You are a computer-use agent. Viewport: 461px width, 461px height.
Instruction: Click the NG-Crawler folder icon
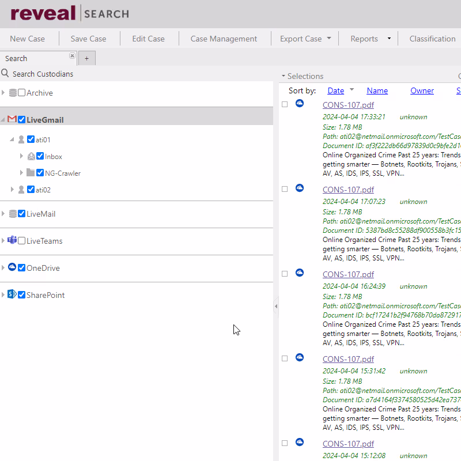pos(31,172)
